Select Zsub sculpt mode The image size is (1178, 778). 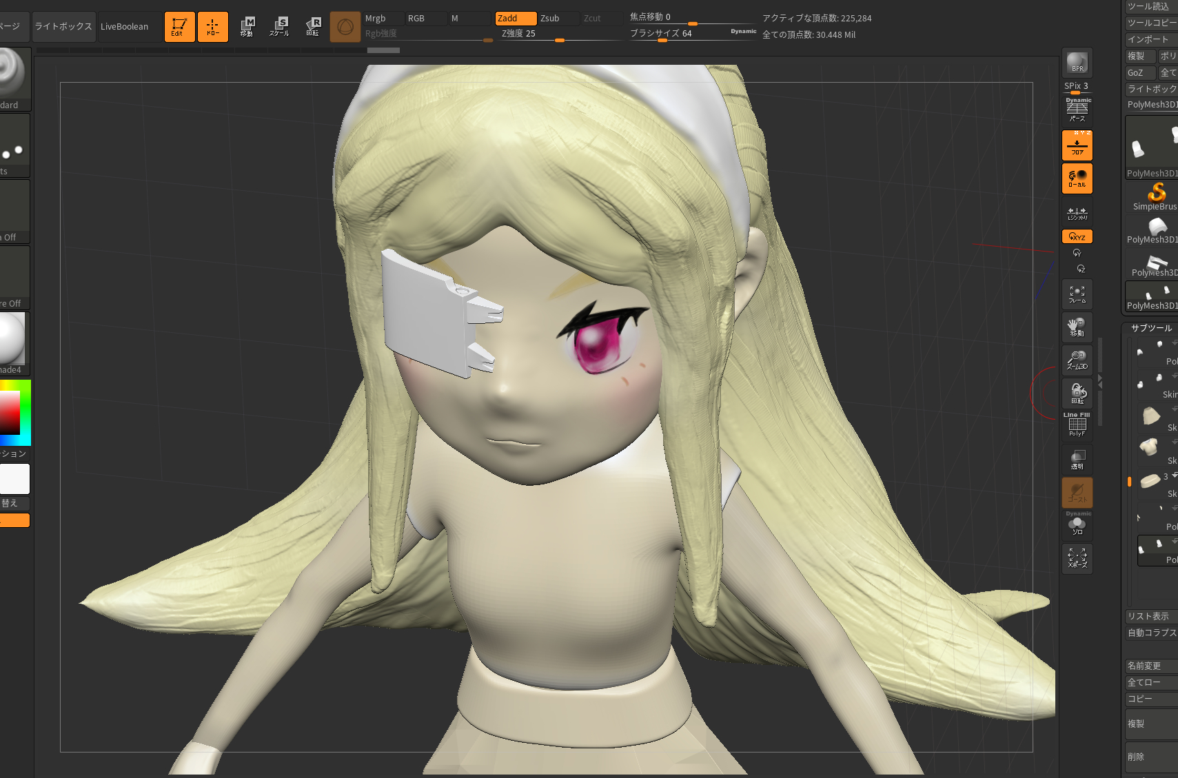tap(558, 19)
